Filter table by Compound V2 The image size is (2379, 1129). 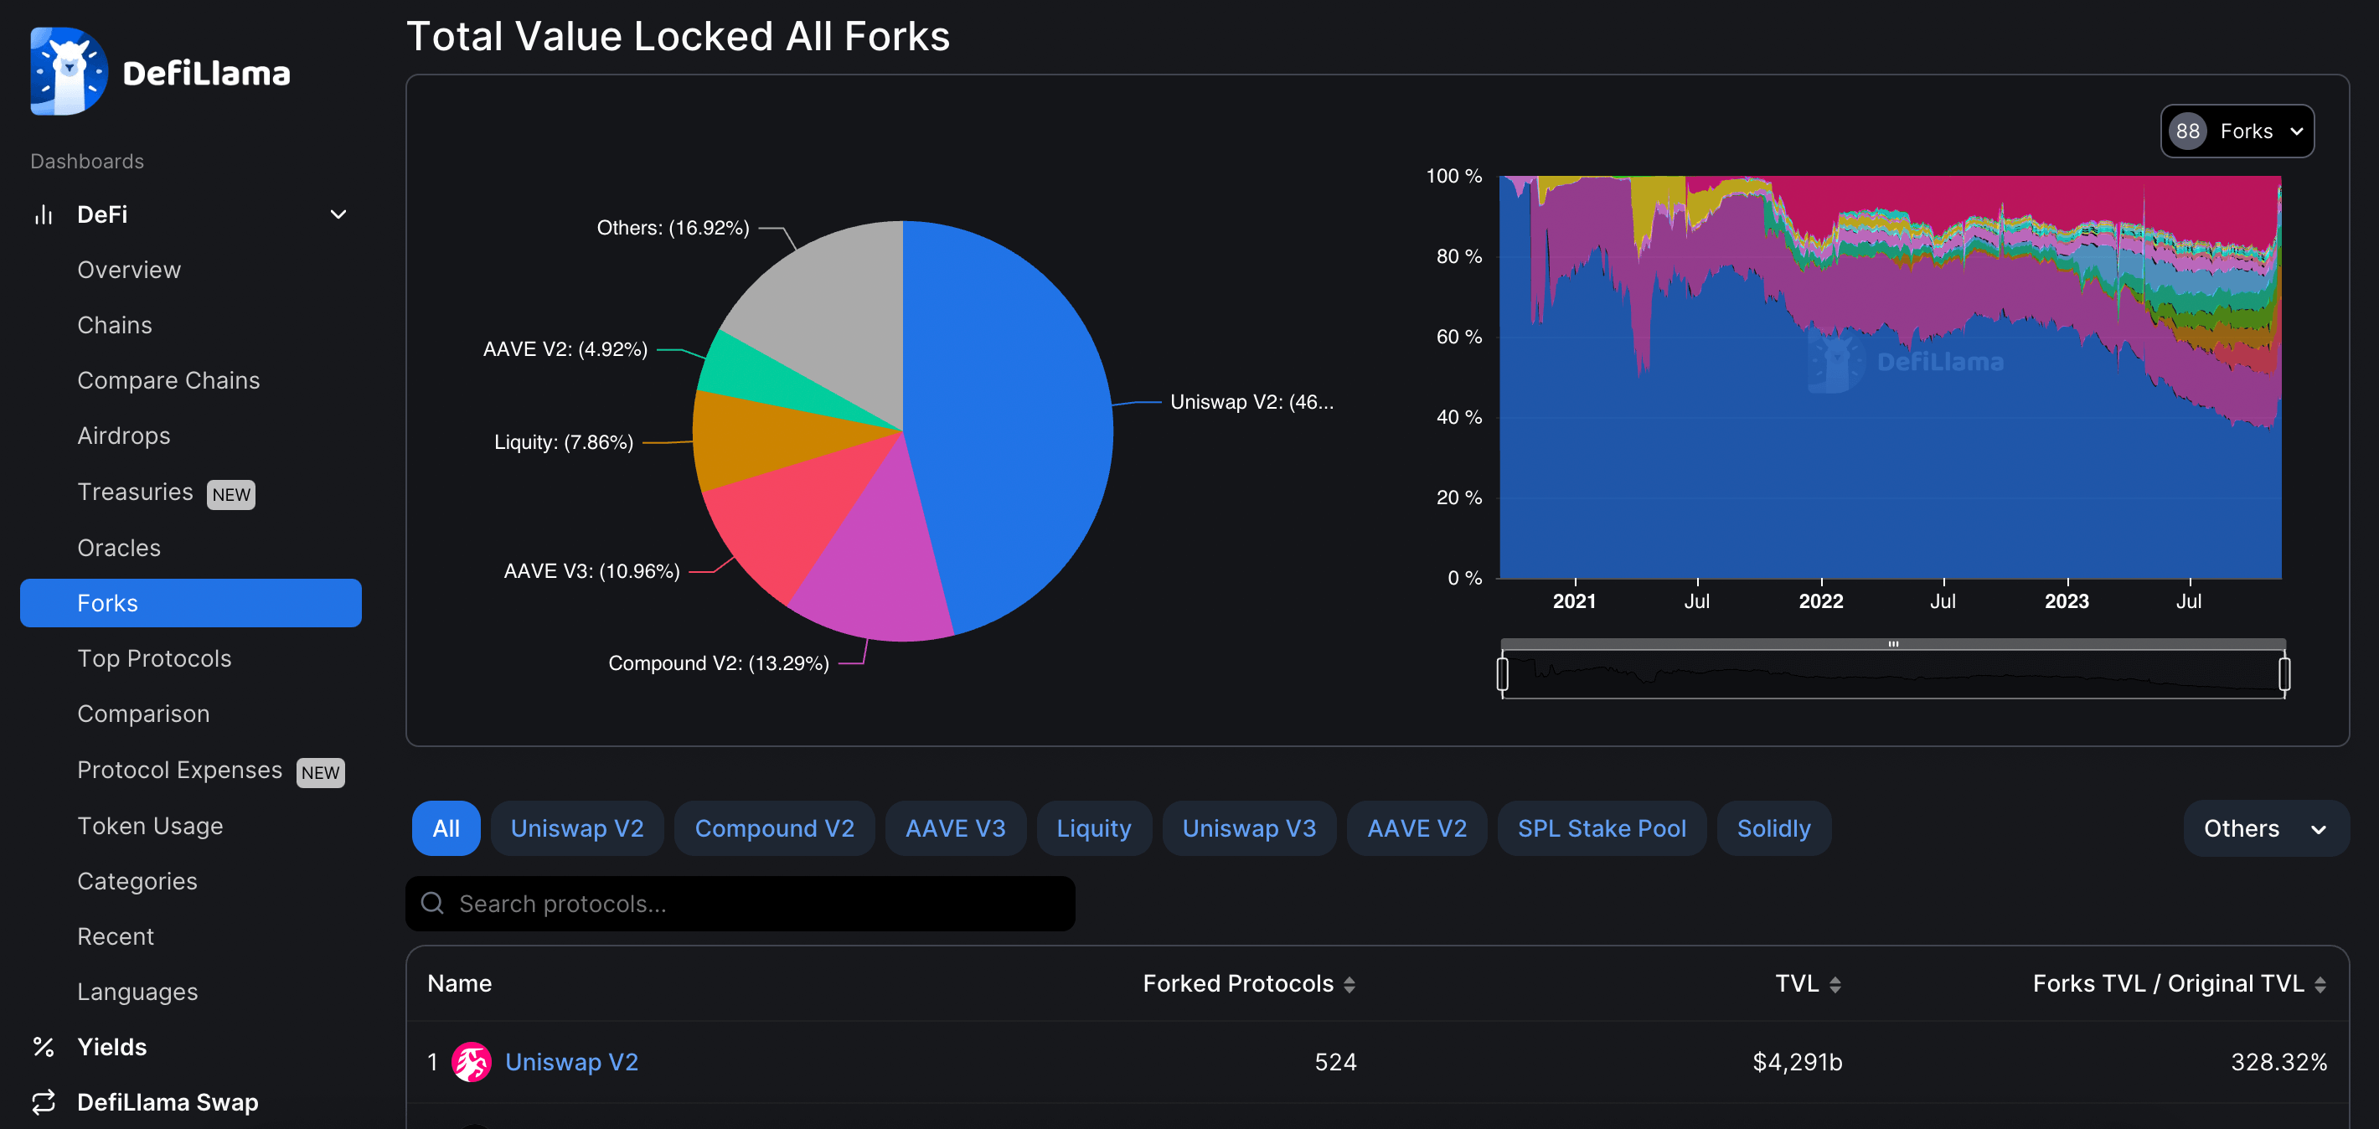tap(774, 828)
